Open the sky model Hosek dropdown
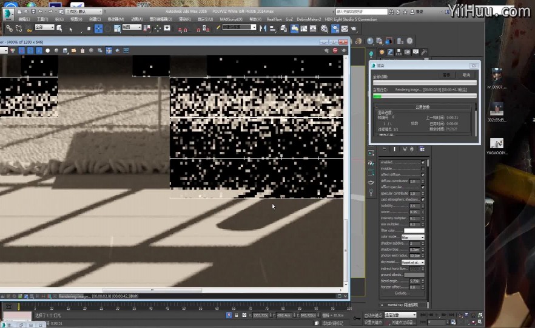The image size is (535, 328). click(x=413, y=262)
